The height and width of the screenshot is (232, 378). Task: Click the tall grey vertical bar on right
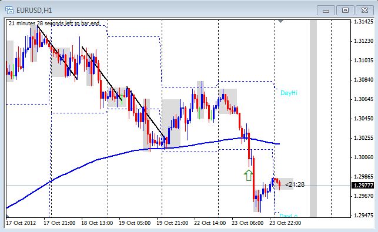coord(313,119)
